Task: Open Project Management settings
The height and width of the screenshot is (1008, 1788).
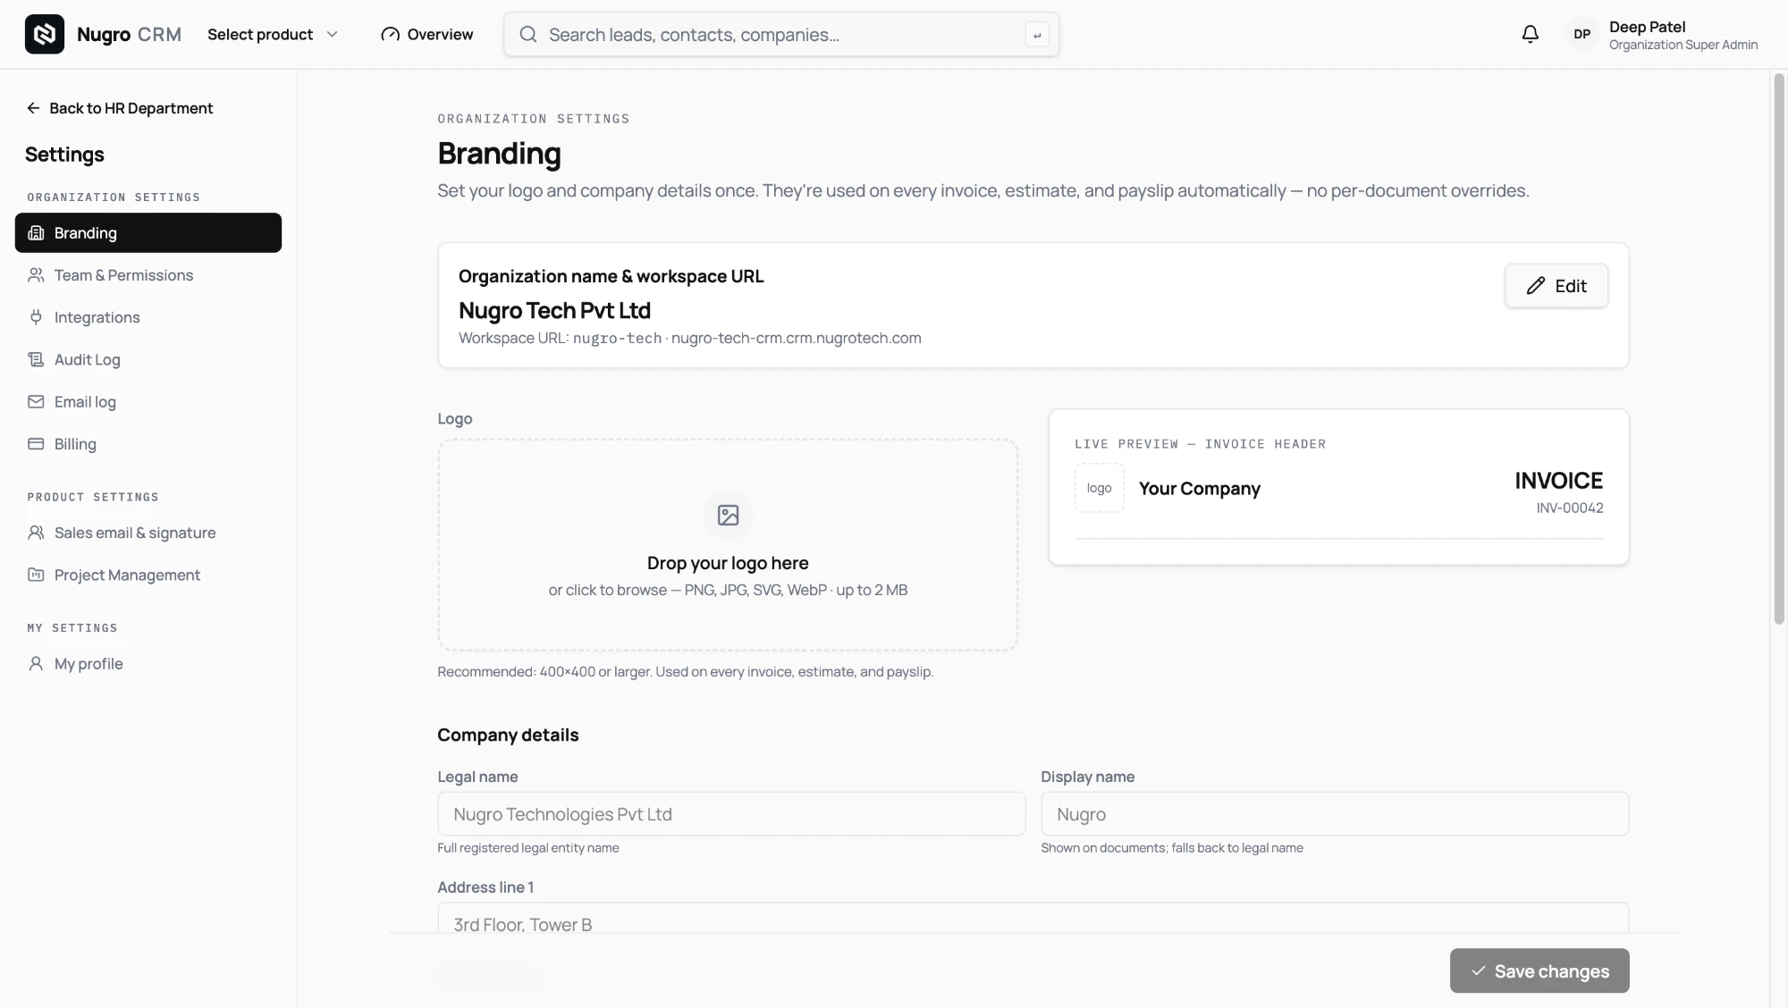Action: (148, 575)
